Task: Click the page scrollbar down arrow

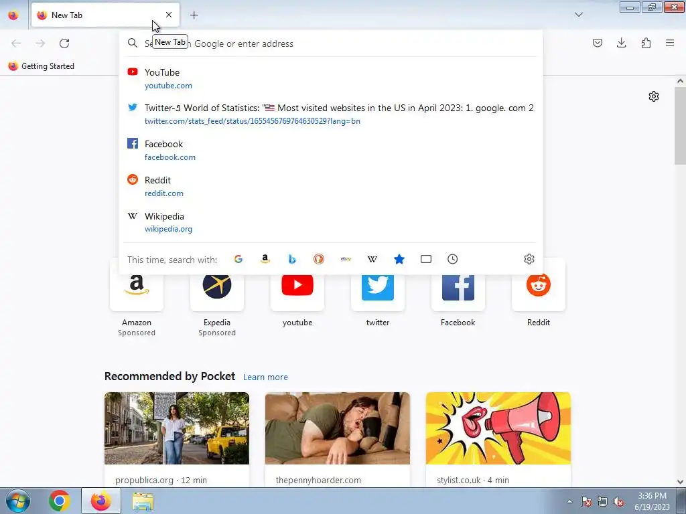Action: [x=681, y=482]
